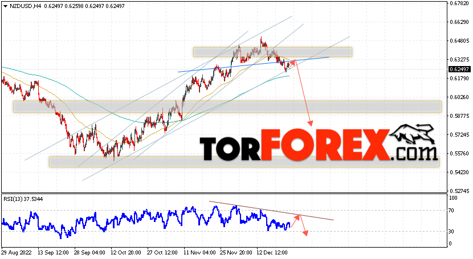This screenshot has height=259, width=473.
Task: Click the 27 Oct 12:00 date label
Action: click(162, 252)
